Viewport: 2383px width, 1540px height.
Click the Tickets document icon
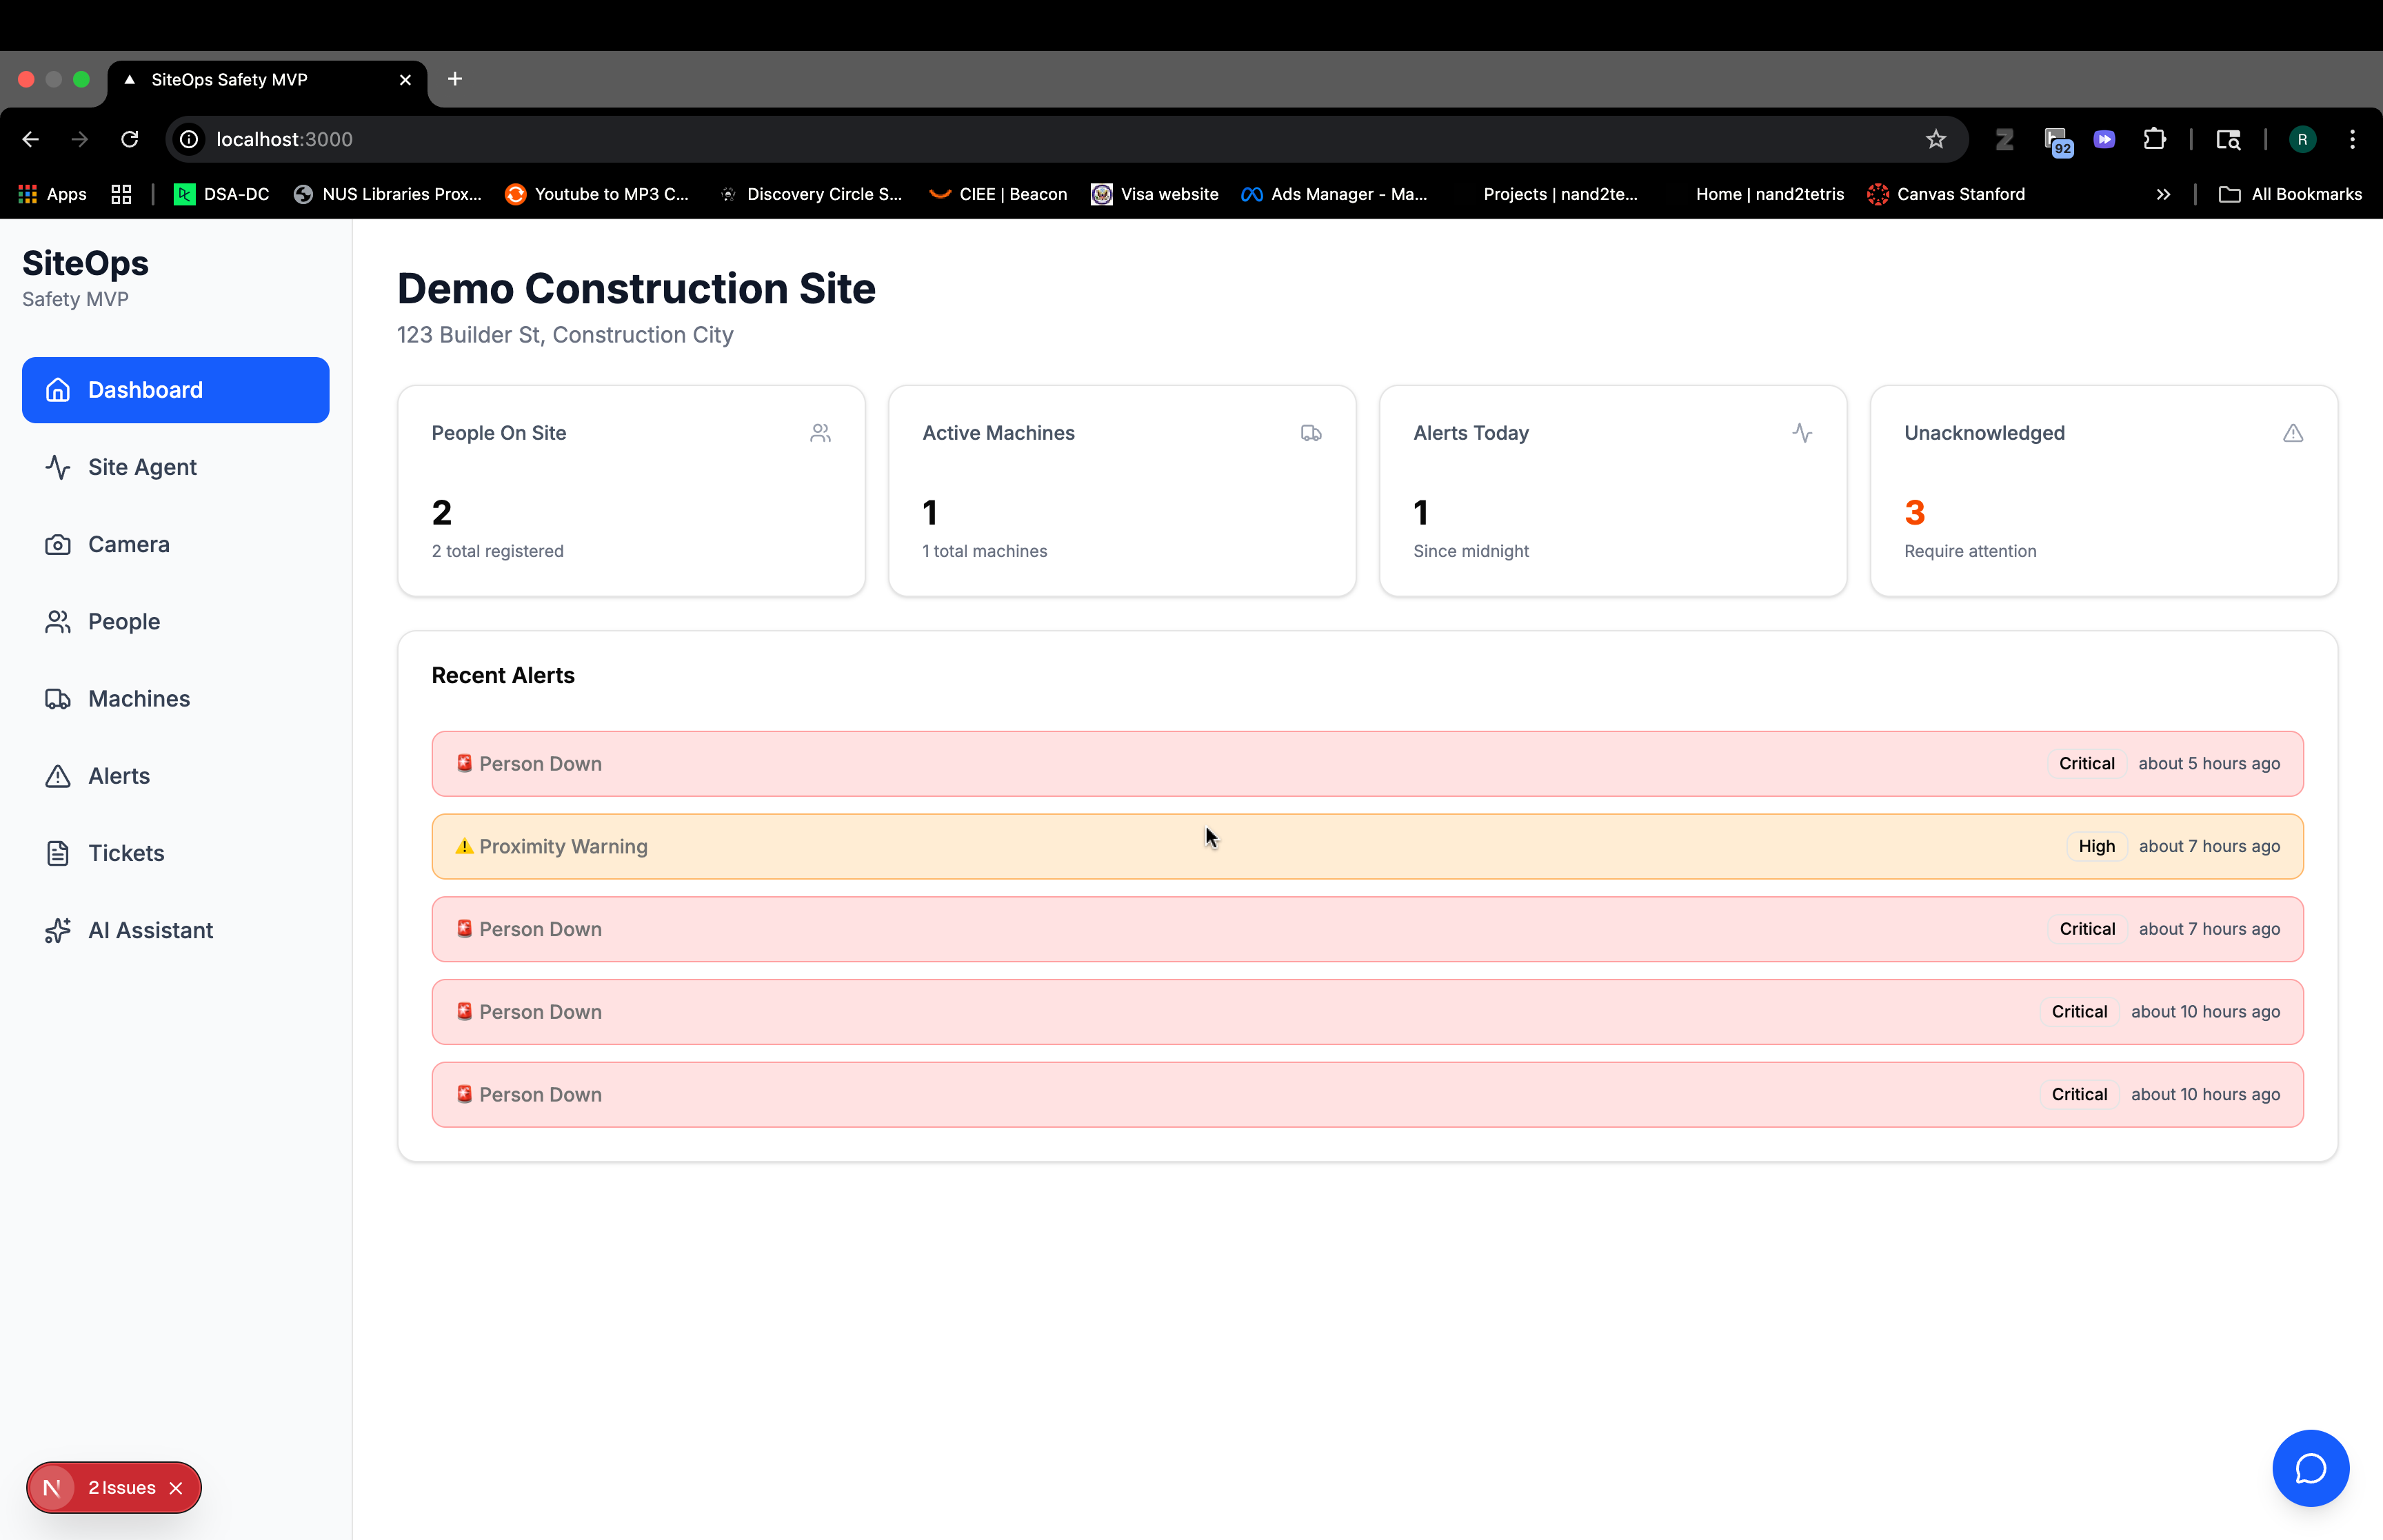coord(58,853)
